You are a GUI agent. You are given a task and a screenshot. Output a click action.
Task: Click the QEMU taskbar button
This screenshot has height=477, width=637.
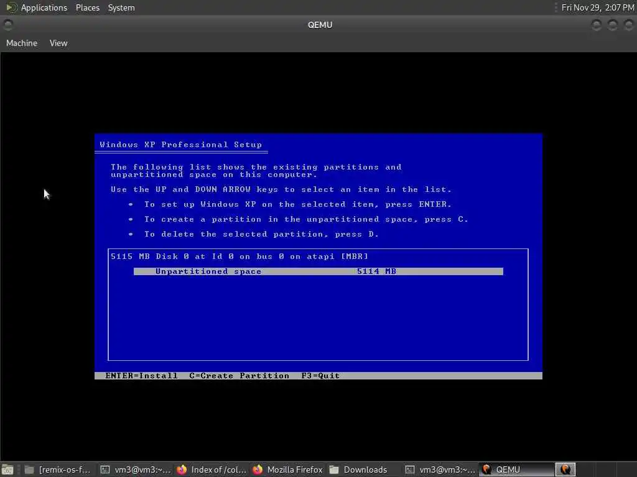pos(516,470)
